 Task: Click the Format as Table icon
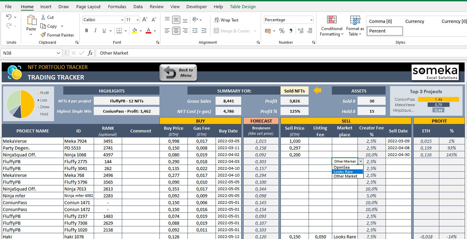354,25
